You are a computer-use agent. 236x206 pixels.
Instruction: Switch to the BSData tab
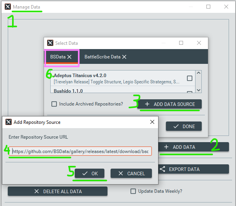click(x=62, y=57)
